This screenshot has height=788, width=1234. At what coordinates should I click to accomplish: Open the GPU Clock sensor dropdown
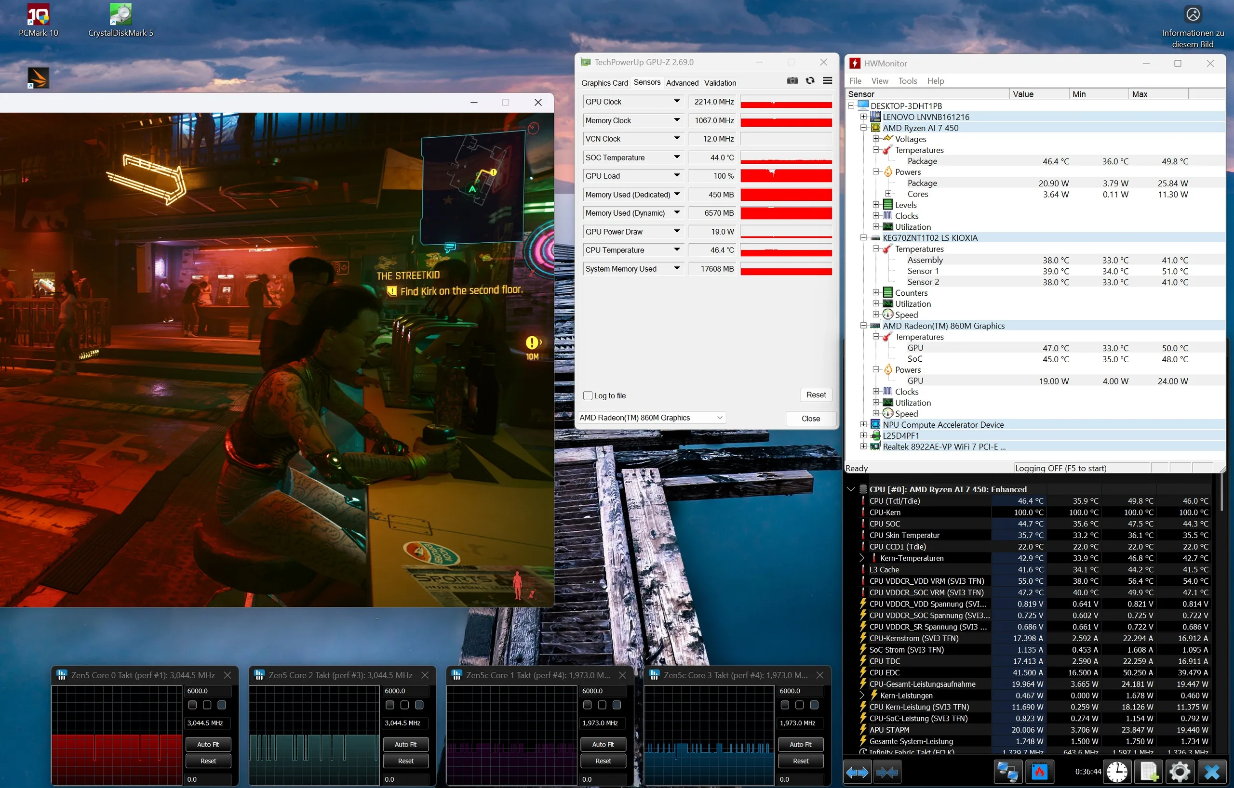point(676,101)
